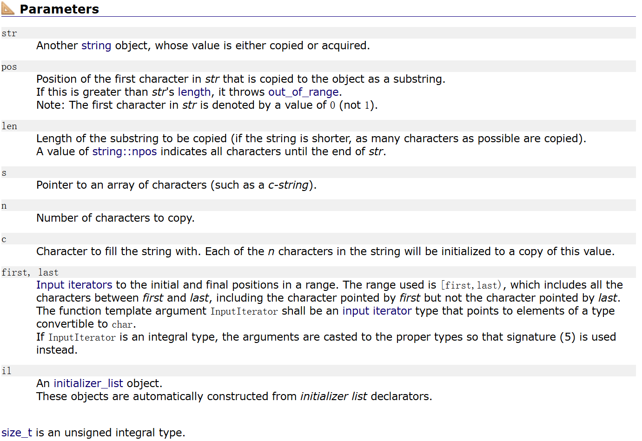Click the 'size_t' link at bottom

coord(17,433)
